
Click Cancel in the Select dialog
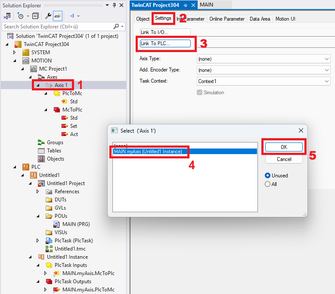click(x=284, y=159)
